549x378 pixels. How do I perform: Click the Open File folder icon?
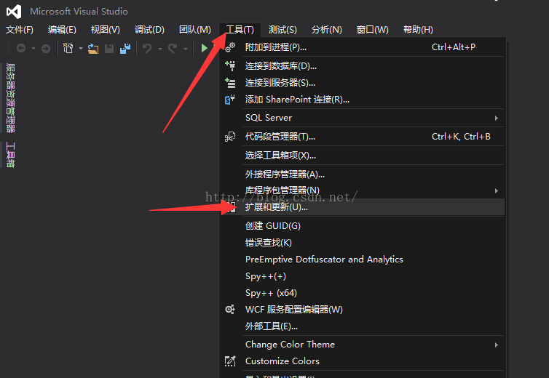click(x=92, y=48)
